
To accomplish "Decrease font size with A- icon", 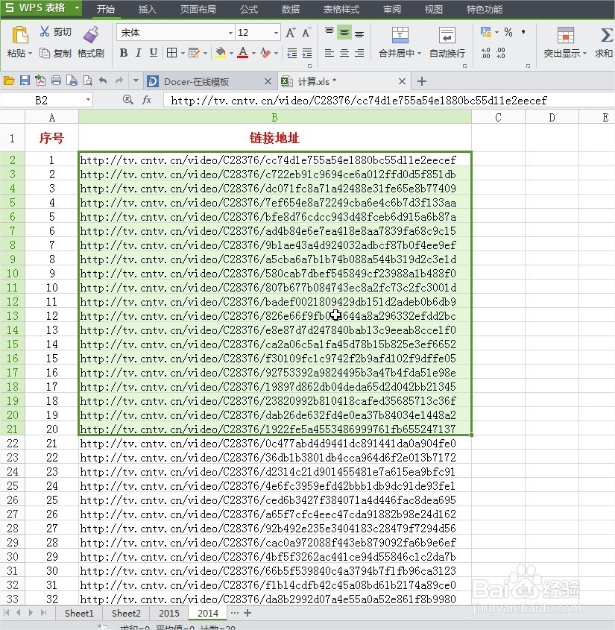I will pyautogui.click(x=306, y=33).
